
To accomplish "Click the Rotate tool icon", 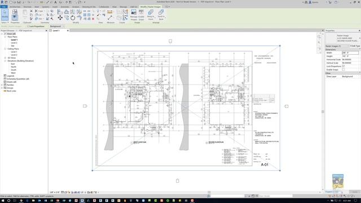I will (x=73, y=17).
